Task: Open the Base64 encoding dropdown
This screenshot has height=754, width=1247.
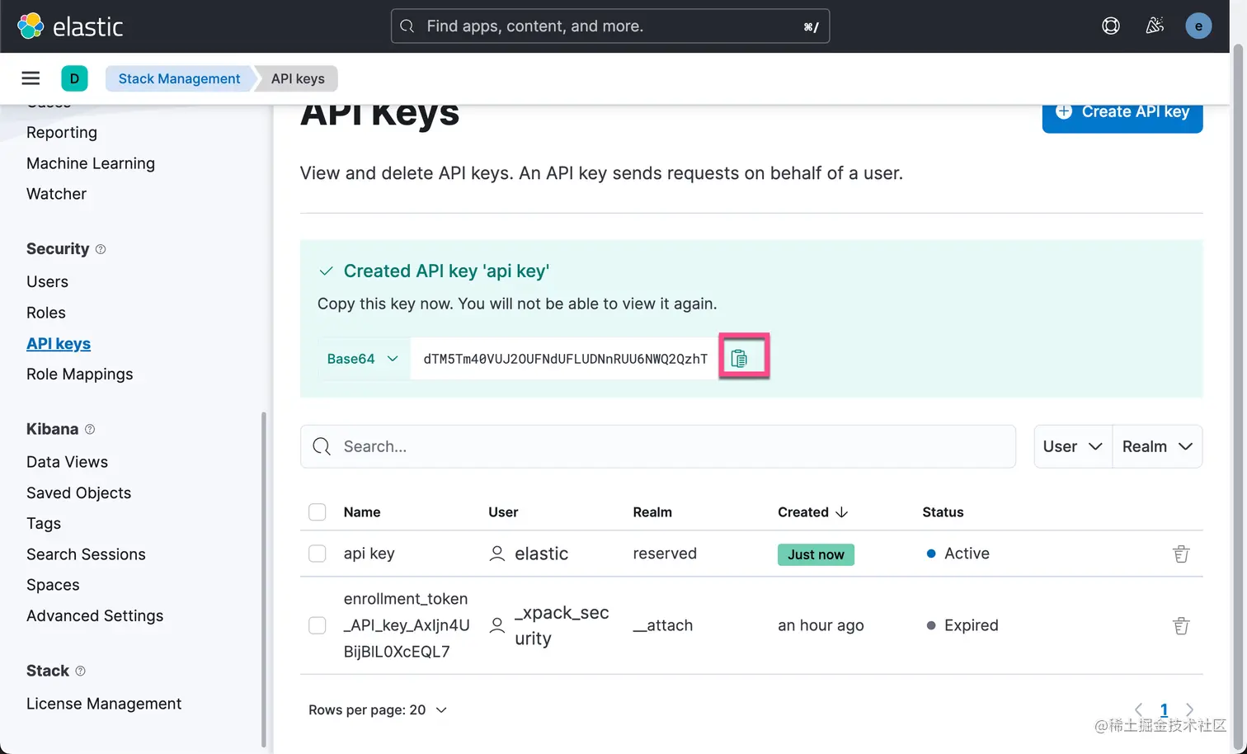Action: click(363, 358)
